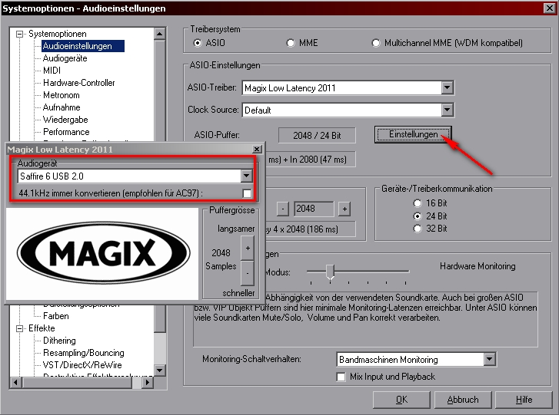This screenshot has width=559, height=415.
Task: Click the minus button next to 2048 field
Action: click(283, 209)
